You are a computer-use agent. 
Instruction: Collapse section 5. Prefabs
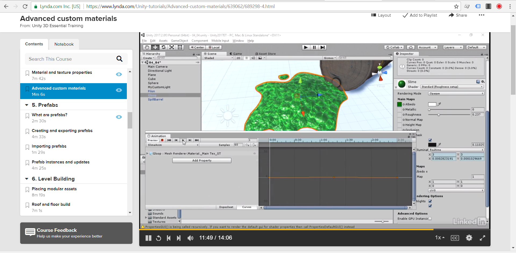(x=27, y=105)
